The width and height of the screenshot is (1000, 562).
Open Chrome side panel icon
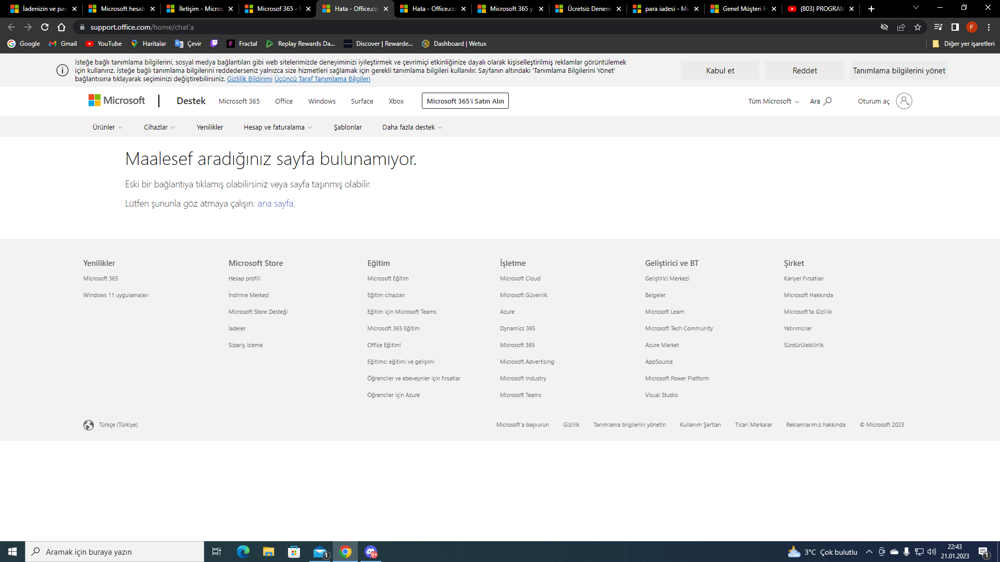click(x=955, y=27)
